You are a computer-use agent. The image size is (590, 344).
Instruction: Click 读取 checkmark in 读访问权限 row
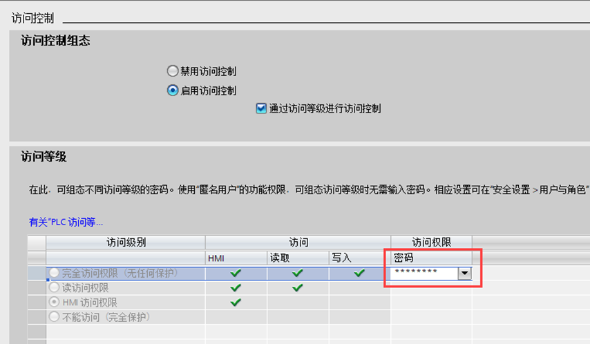(x=297, y=288)
